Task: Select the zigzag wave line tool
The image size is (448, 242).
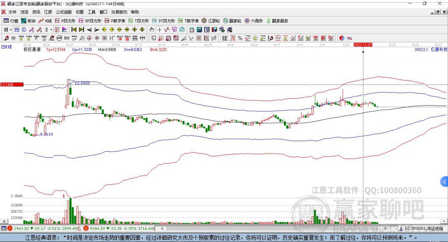Action: (191, 38)
